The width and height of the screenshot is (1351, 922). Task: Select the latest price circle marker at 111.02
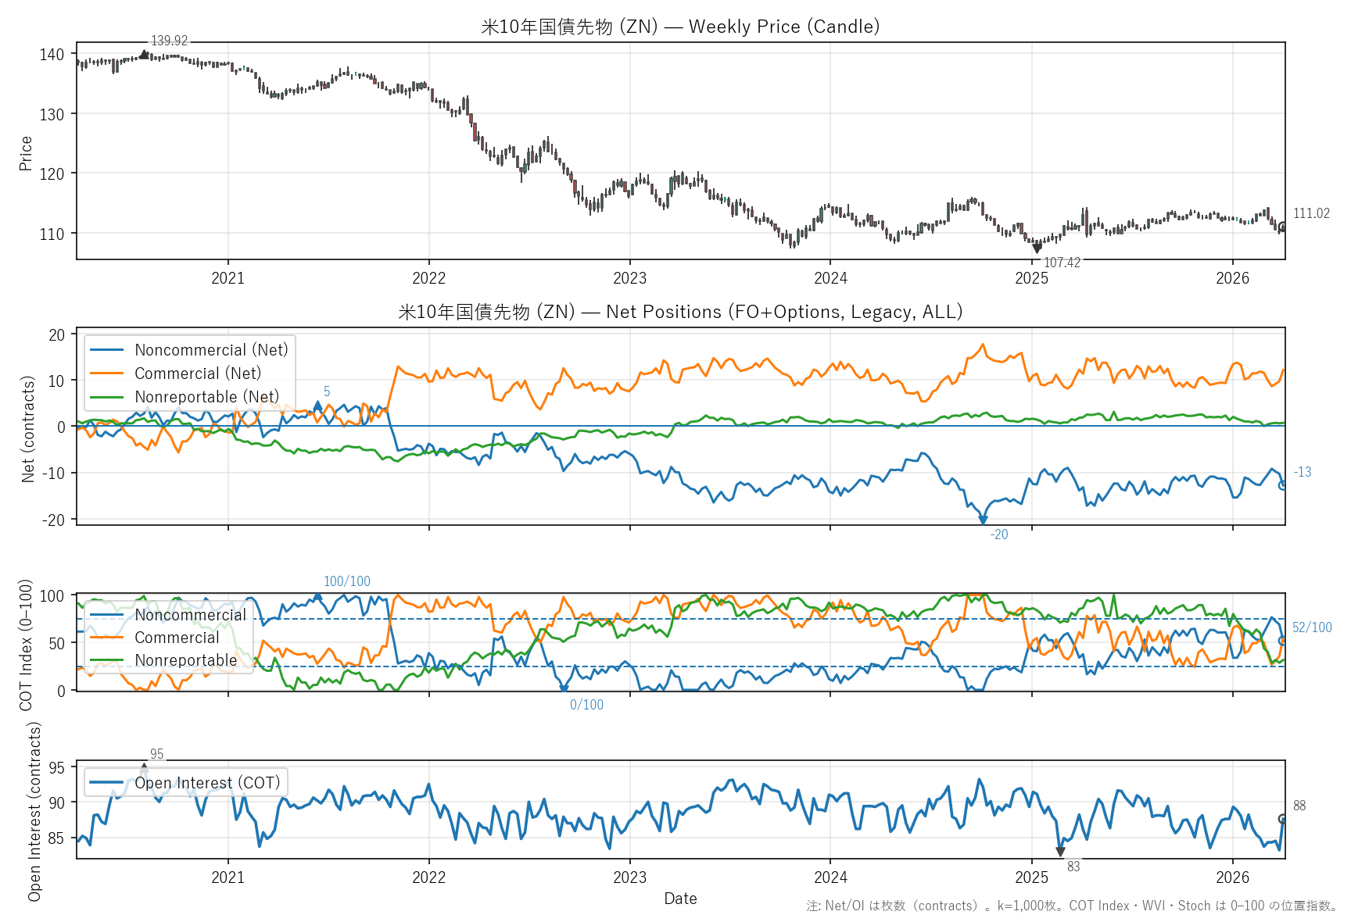click(x=1282, y=227)
